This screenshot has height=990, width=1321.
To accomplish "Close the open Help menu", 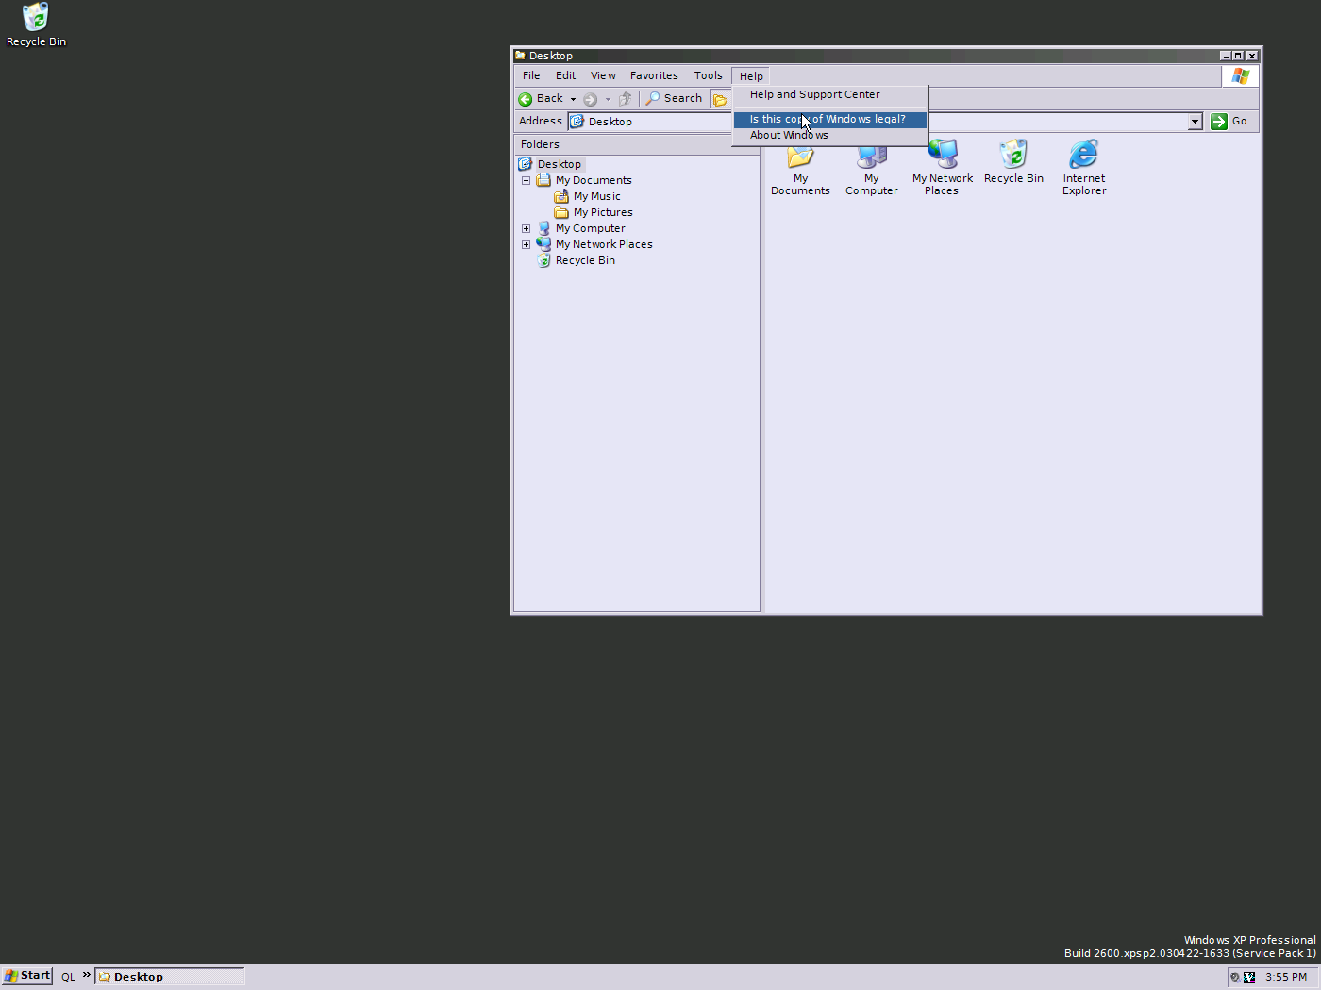I will [x=751, y=76].
